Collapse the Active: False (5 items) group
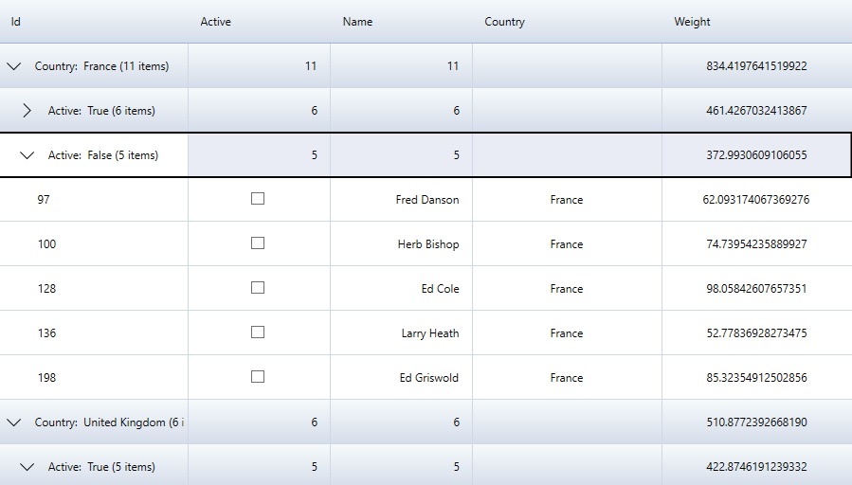 [27, 155]
